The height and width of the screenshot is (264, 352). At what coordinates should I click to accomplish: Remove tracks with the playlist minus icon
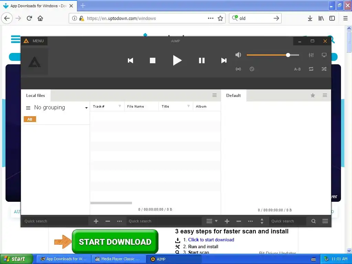pyautogui.click(x=239, y=221)
